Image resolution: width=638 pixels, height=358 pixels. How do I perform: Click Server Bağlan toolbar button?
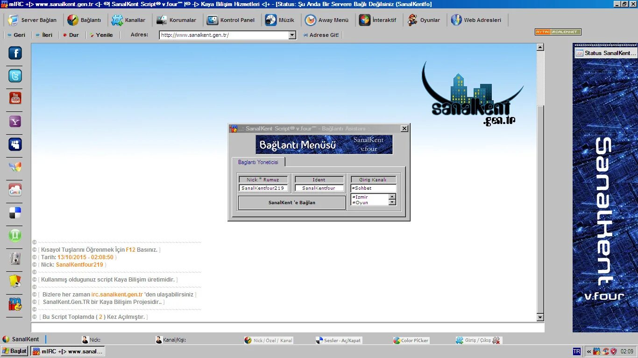33,20
